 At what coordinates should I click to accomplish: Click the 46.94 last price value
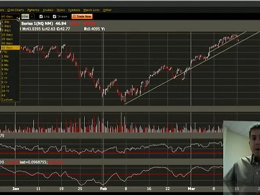pyautogui.click(x=61, y=24)
